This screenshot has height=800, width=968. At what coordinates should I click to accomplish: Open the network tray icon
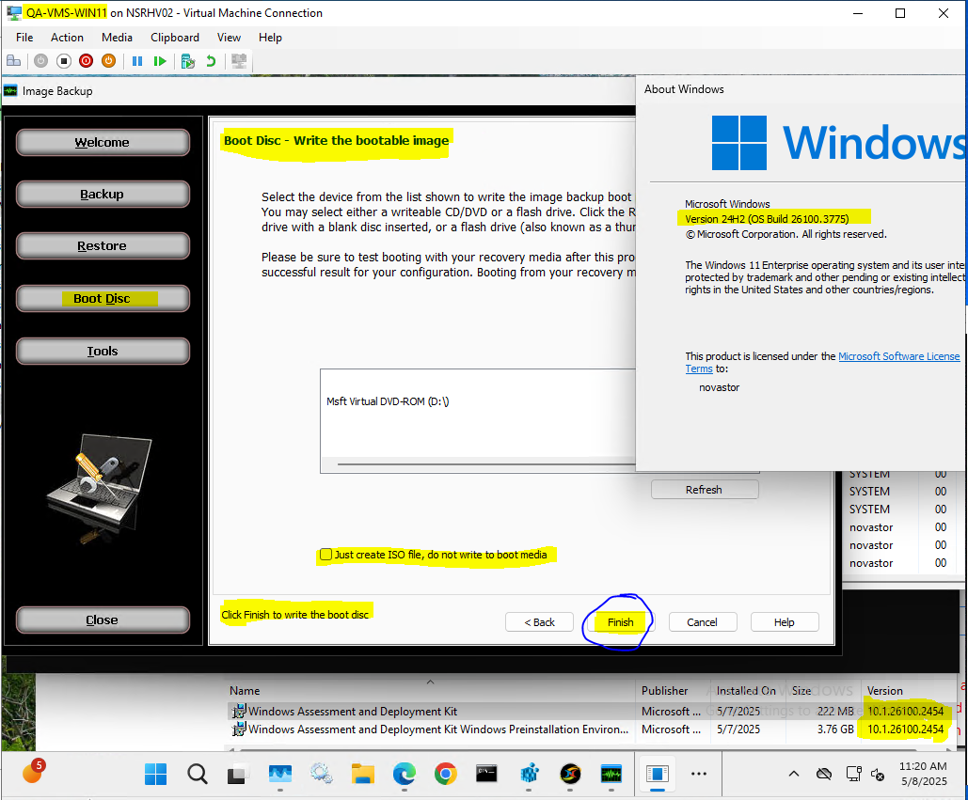point(854,774)
